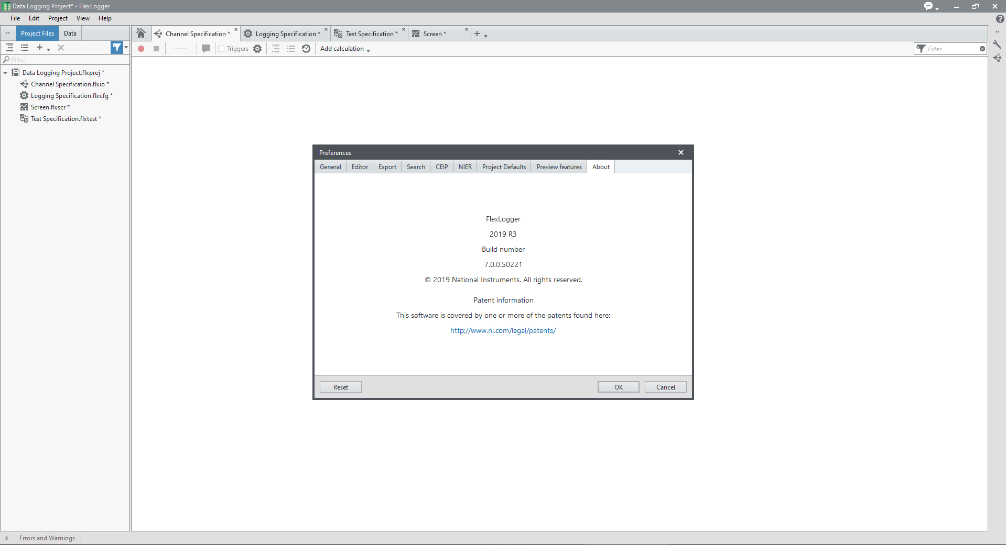Open the filter options dropdown arrow
The width and height of the screenshot is (1006, 545).
coord(126,48)
